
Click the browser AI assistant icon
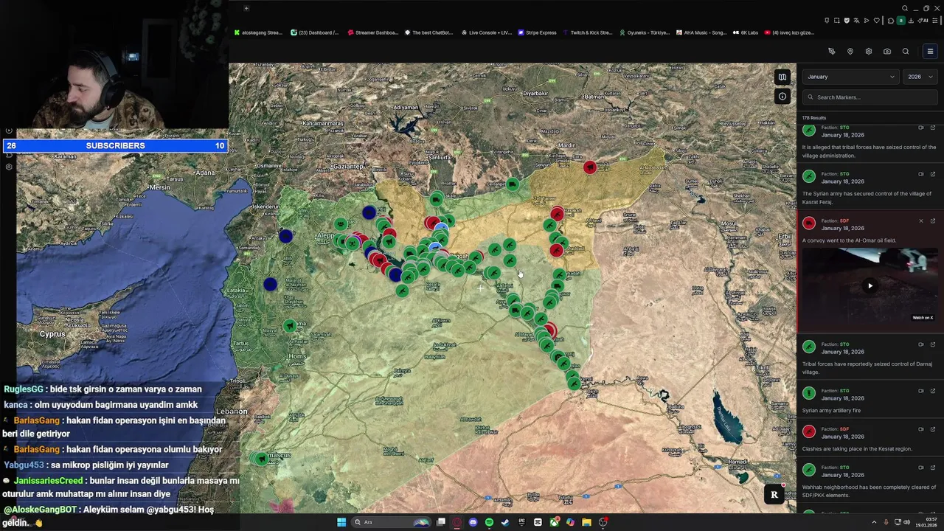pos(923,21)
